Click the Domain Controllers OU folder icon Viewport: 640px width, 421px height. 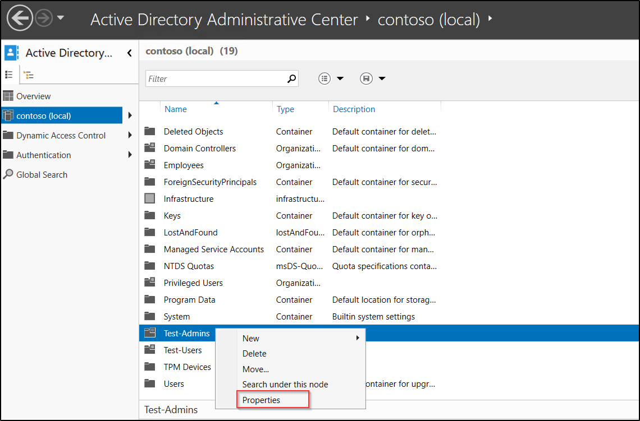click(x=149, y=148)
